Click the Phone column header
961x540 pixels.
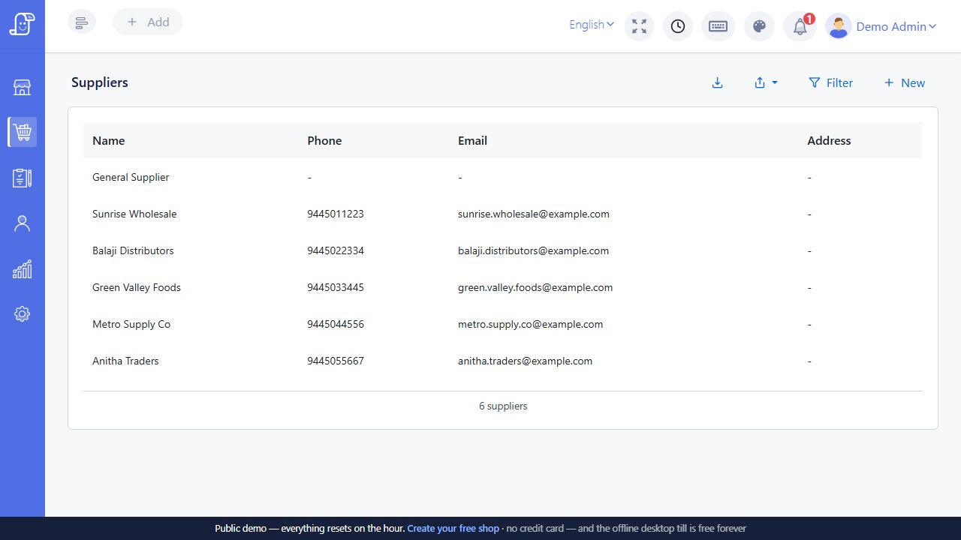(324, 140)
